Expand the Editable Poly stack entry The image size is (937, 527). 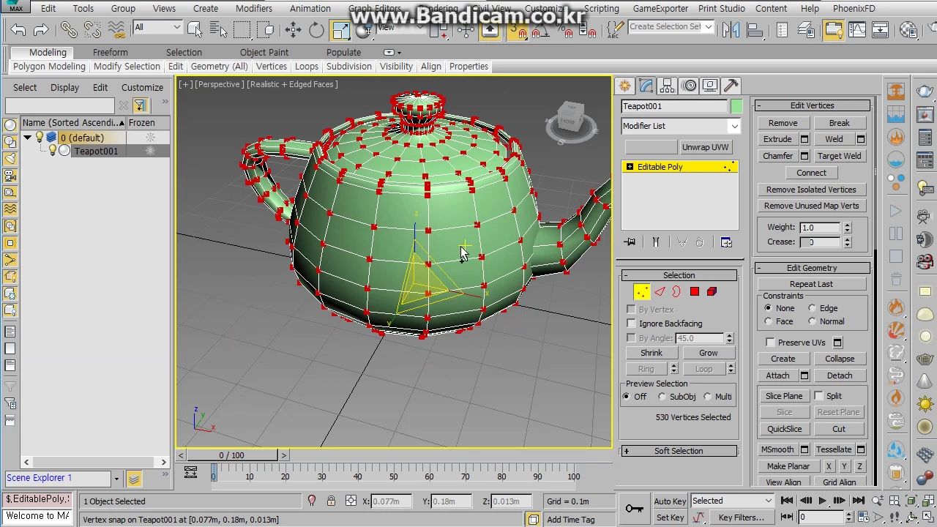tap(630, 167)
